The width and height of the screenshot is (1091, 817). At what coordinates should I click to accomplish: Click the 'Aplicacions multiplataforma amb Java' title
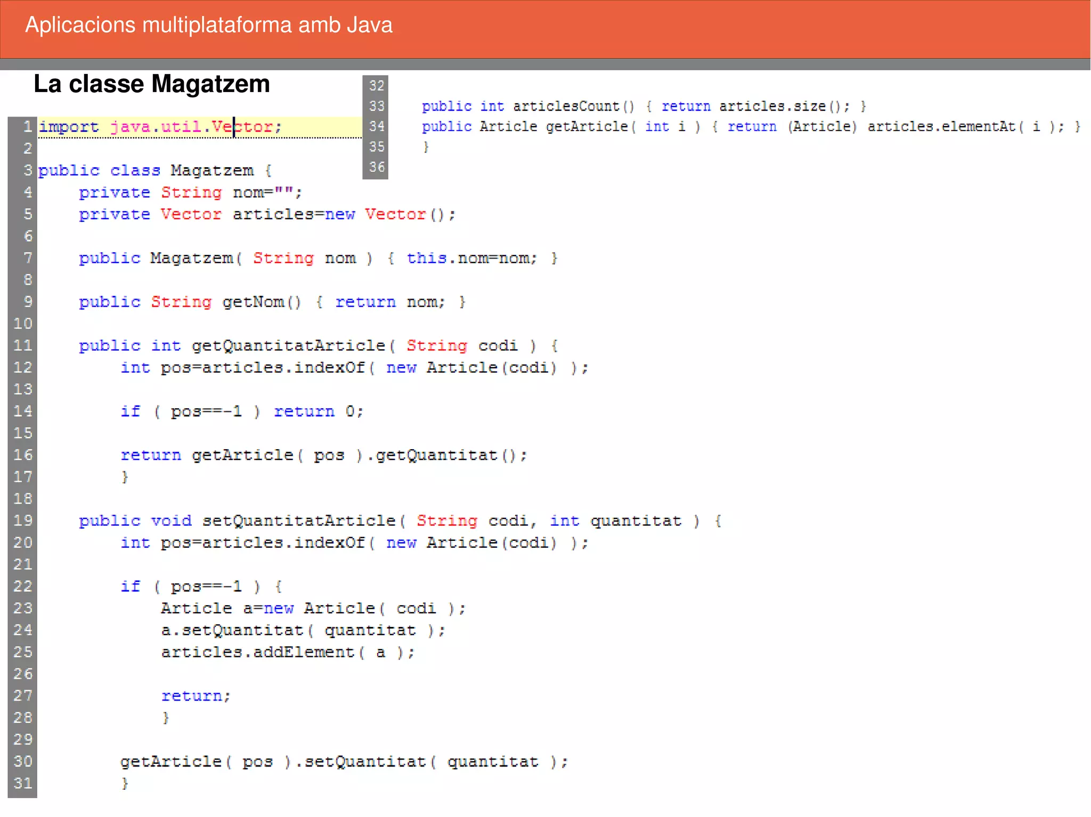pos(208,25)
